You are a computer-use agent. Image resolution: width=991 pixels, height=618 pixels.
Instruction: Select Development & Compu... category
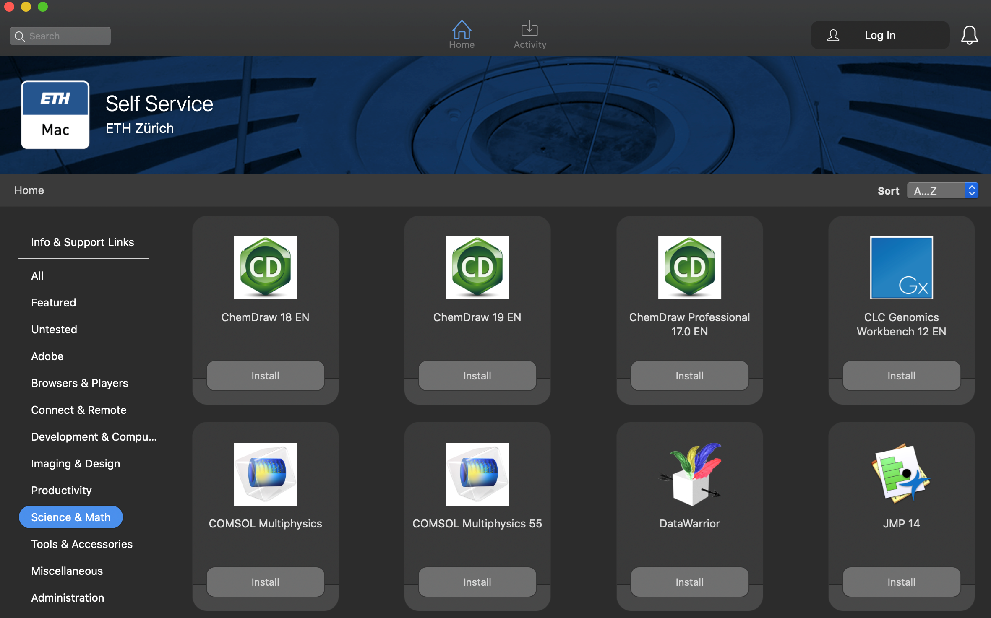[94, 437]
